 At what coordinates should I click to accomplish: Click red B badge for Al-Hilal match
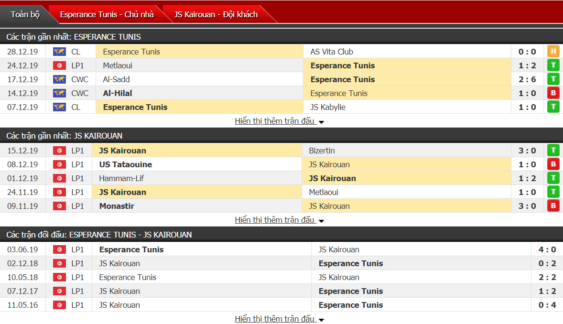point(553,93)
